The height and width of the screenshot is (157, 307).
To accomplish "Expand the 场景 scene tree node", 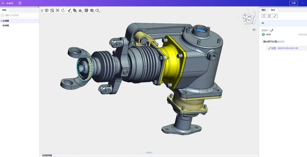I will 1,21.
